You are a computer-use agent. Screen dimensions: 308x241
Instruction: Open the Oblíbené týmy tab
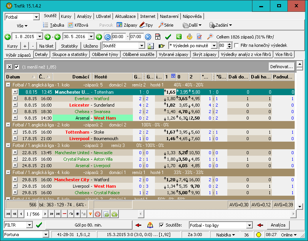tap(105, 54)
